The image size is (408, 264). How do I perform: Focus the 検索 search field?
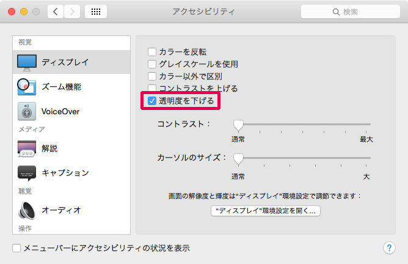pos(350,12)
